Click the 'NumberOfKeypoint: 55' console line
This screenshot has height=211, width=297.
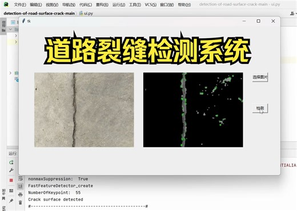tap(54, 193)
